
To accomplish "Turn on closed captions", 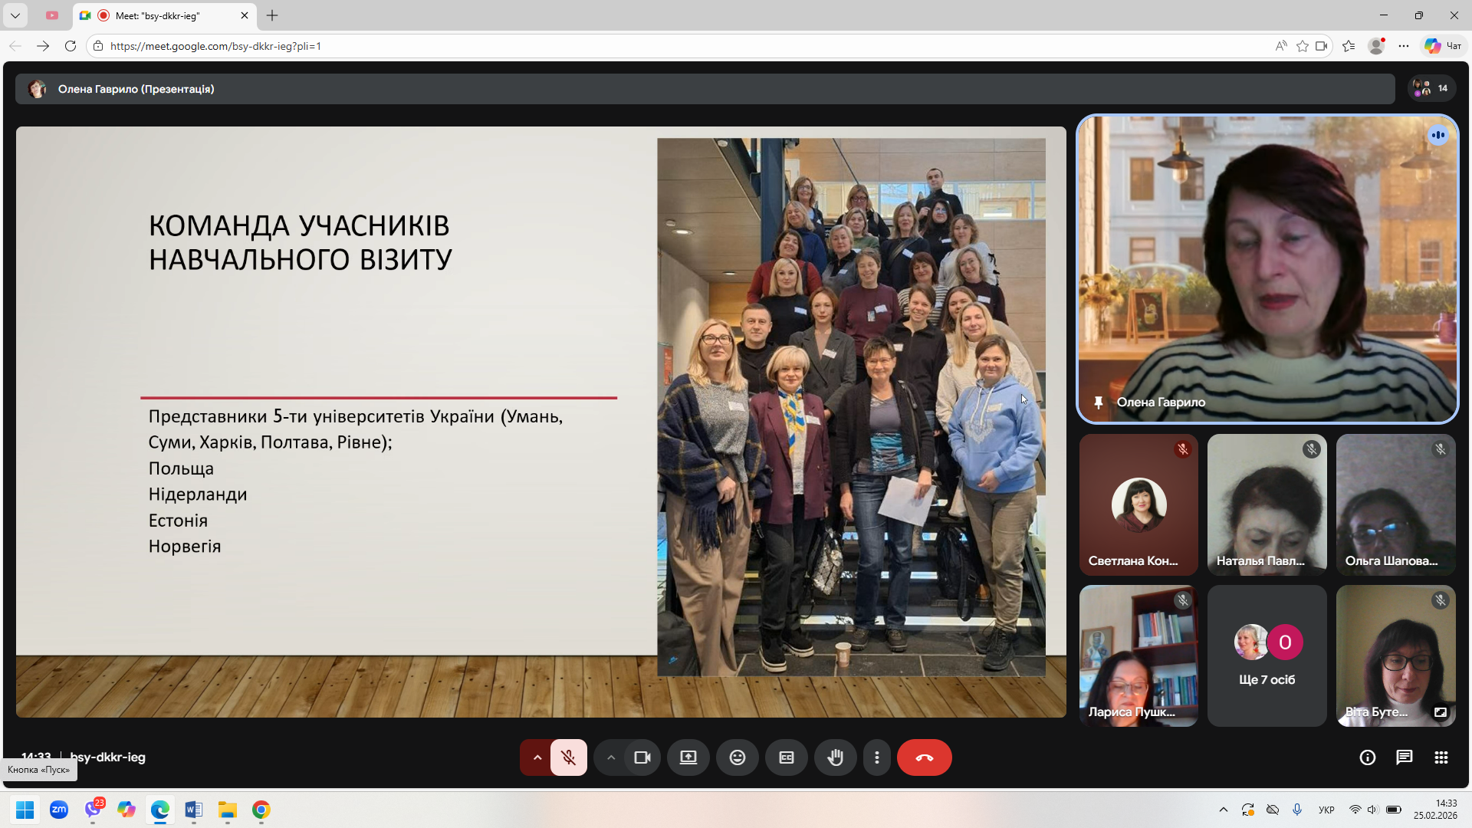I will (786, 757).
